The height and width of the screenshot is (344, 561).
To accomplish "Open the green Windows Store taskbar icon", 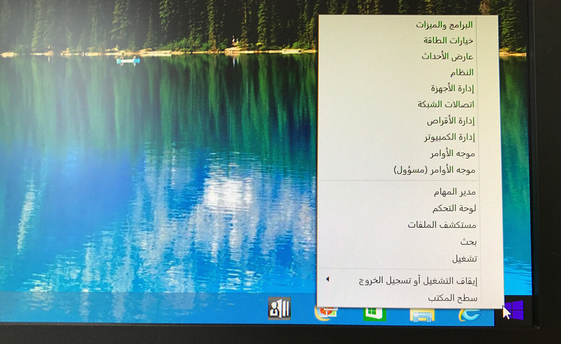I will coord(375,314).
